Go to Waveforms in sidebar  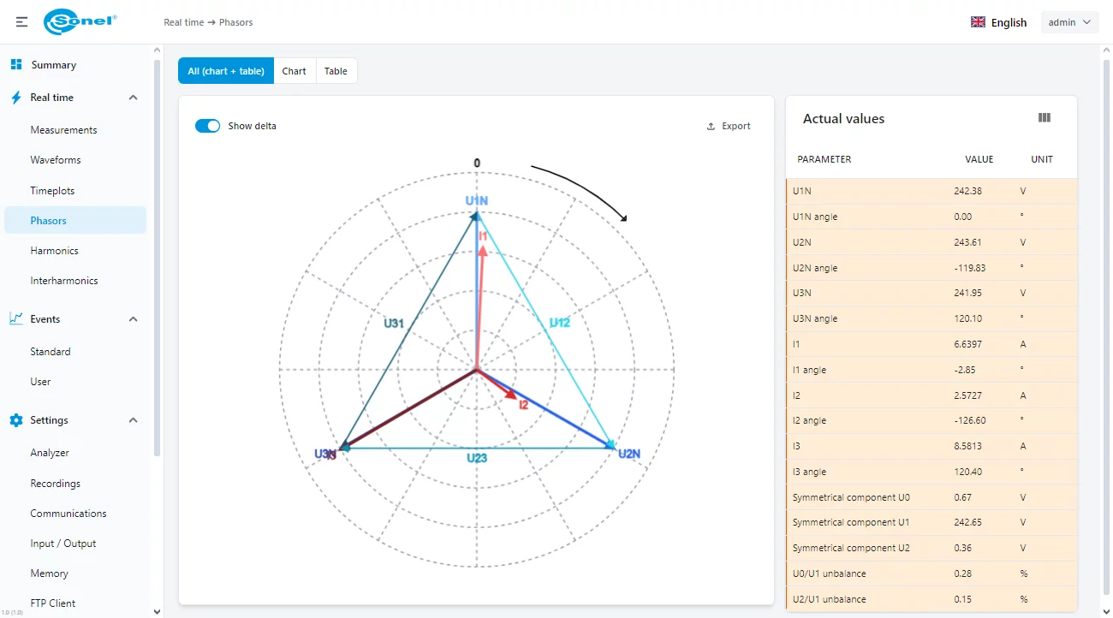point(56,160)
